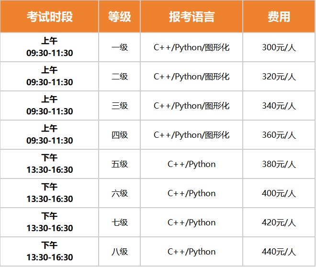The image size is (316, 267).
Task: Select the 七级 level cell
Action: (x=120, y=222)
